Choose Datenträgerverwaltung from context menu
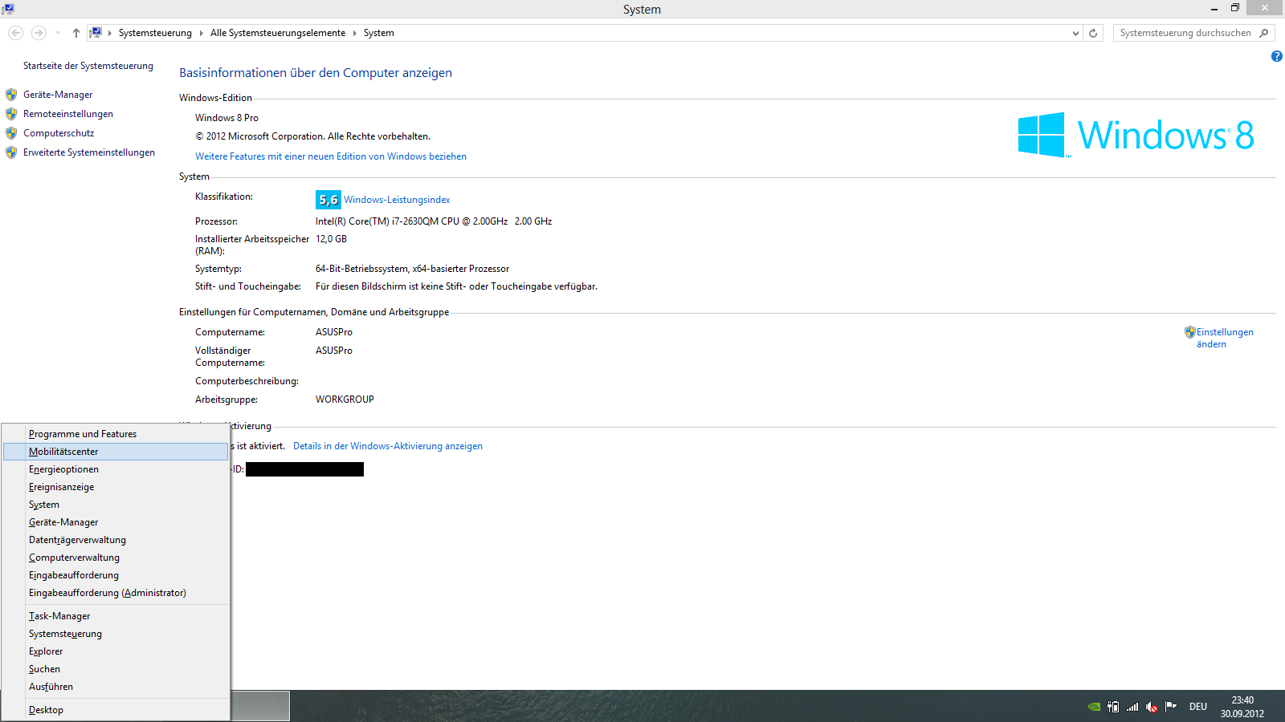Viewport: 1285px width, 722px height. pyautogui.click(x=116, y=540)
